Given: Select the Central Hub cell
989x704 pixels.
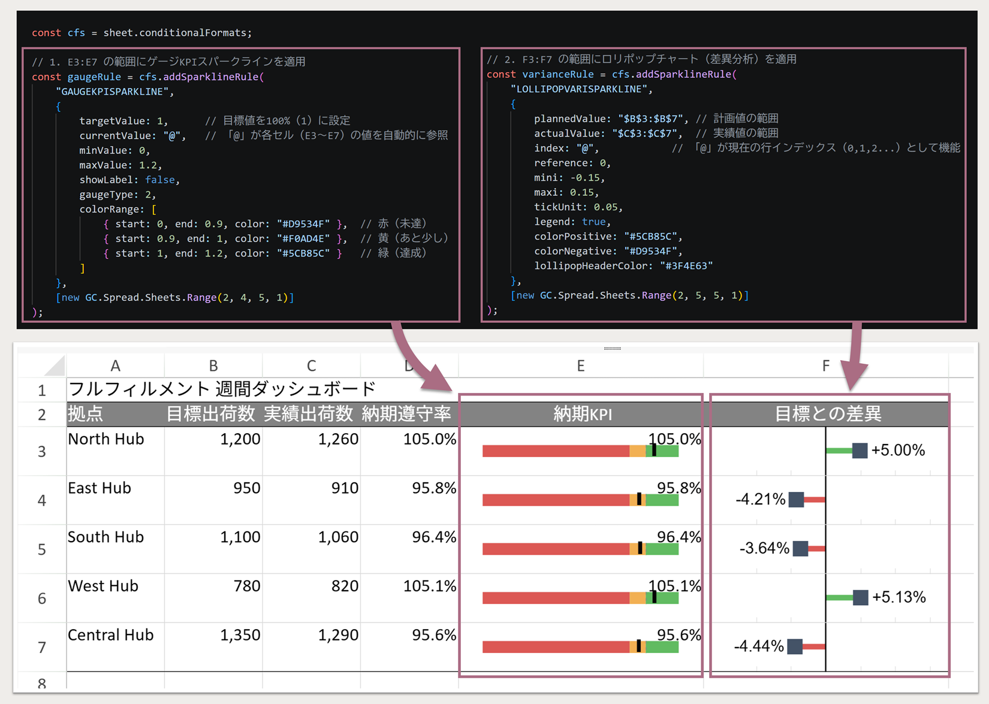Looking at the screenshot, I should 115,647.
